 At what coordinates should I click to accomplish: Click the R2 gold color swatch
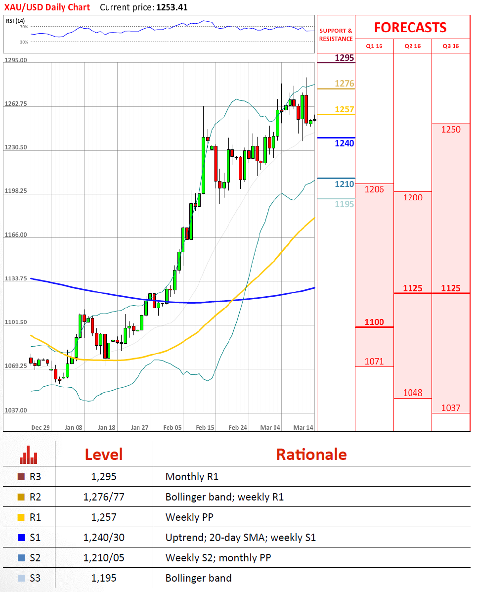(x=21, y=497)
